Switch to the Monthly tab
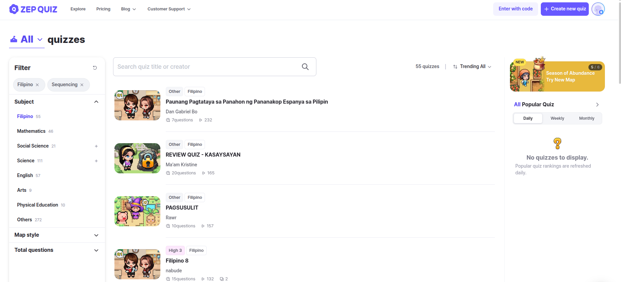 pyautogui.click(x=586, y=118)
